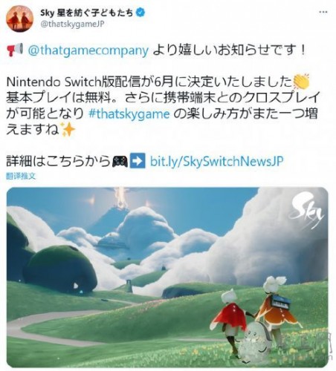Open the #thatskygame hashtag
Image resolution: width=336 pixels, height=371 pixels.
pyautogui.click(x=129, y=114)
